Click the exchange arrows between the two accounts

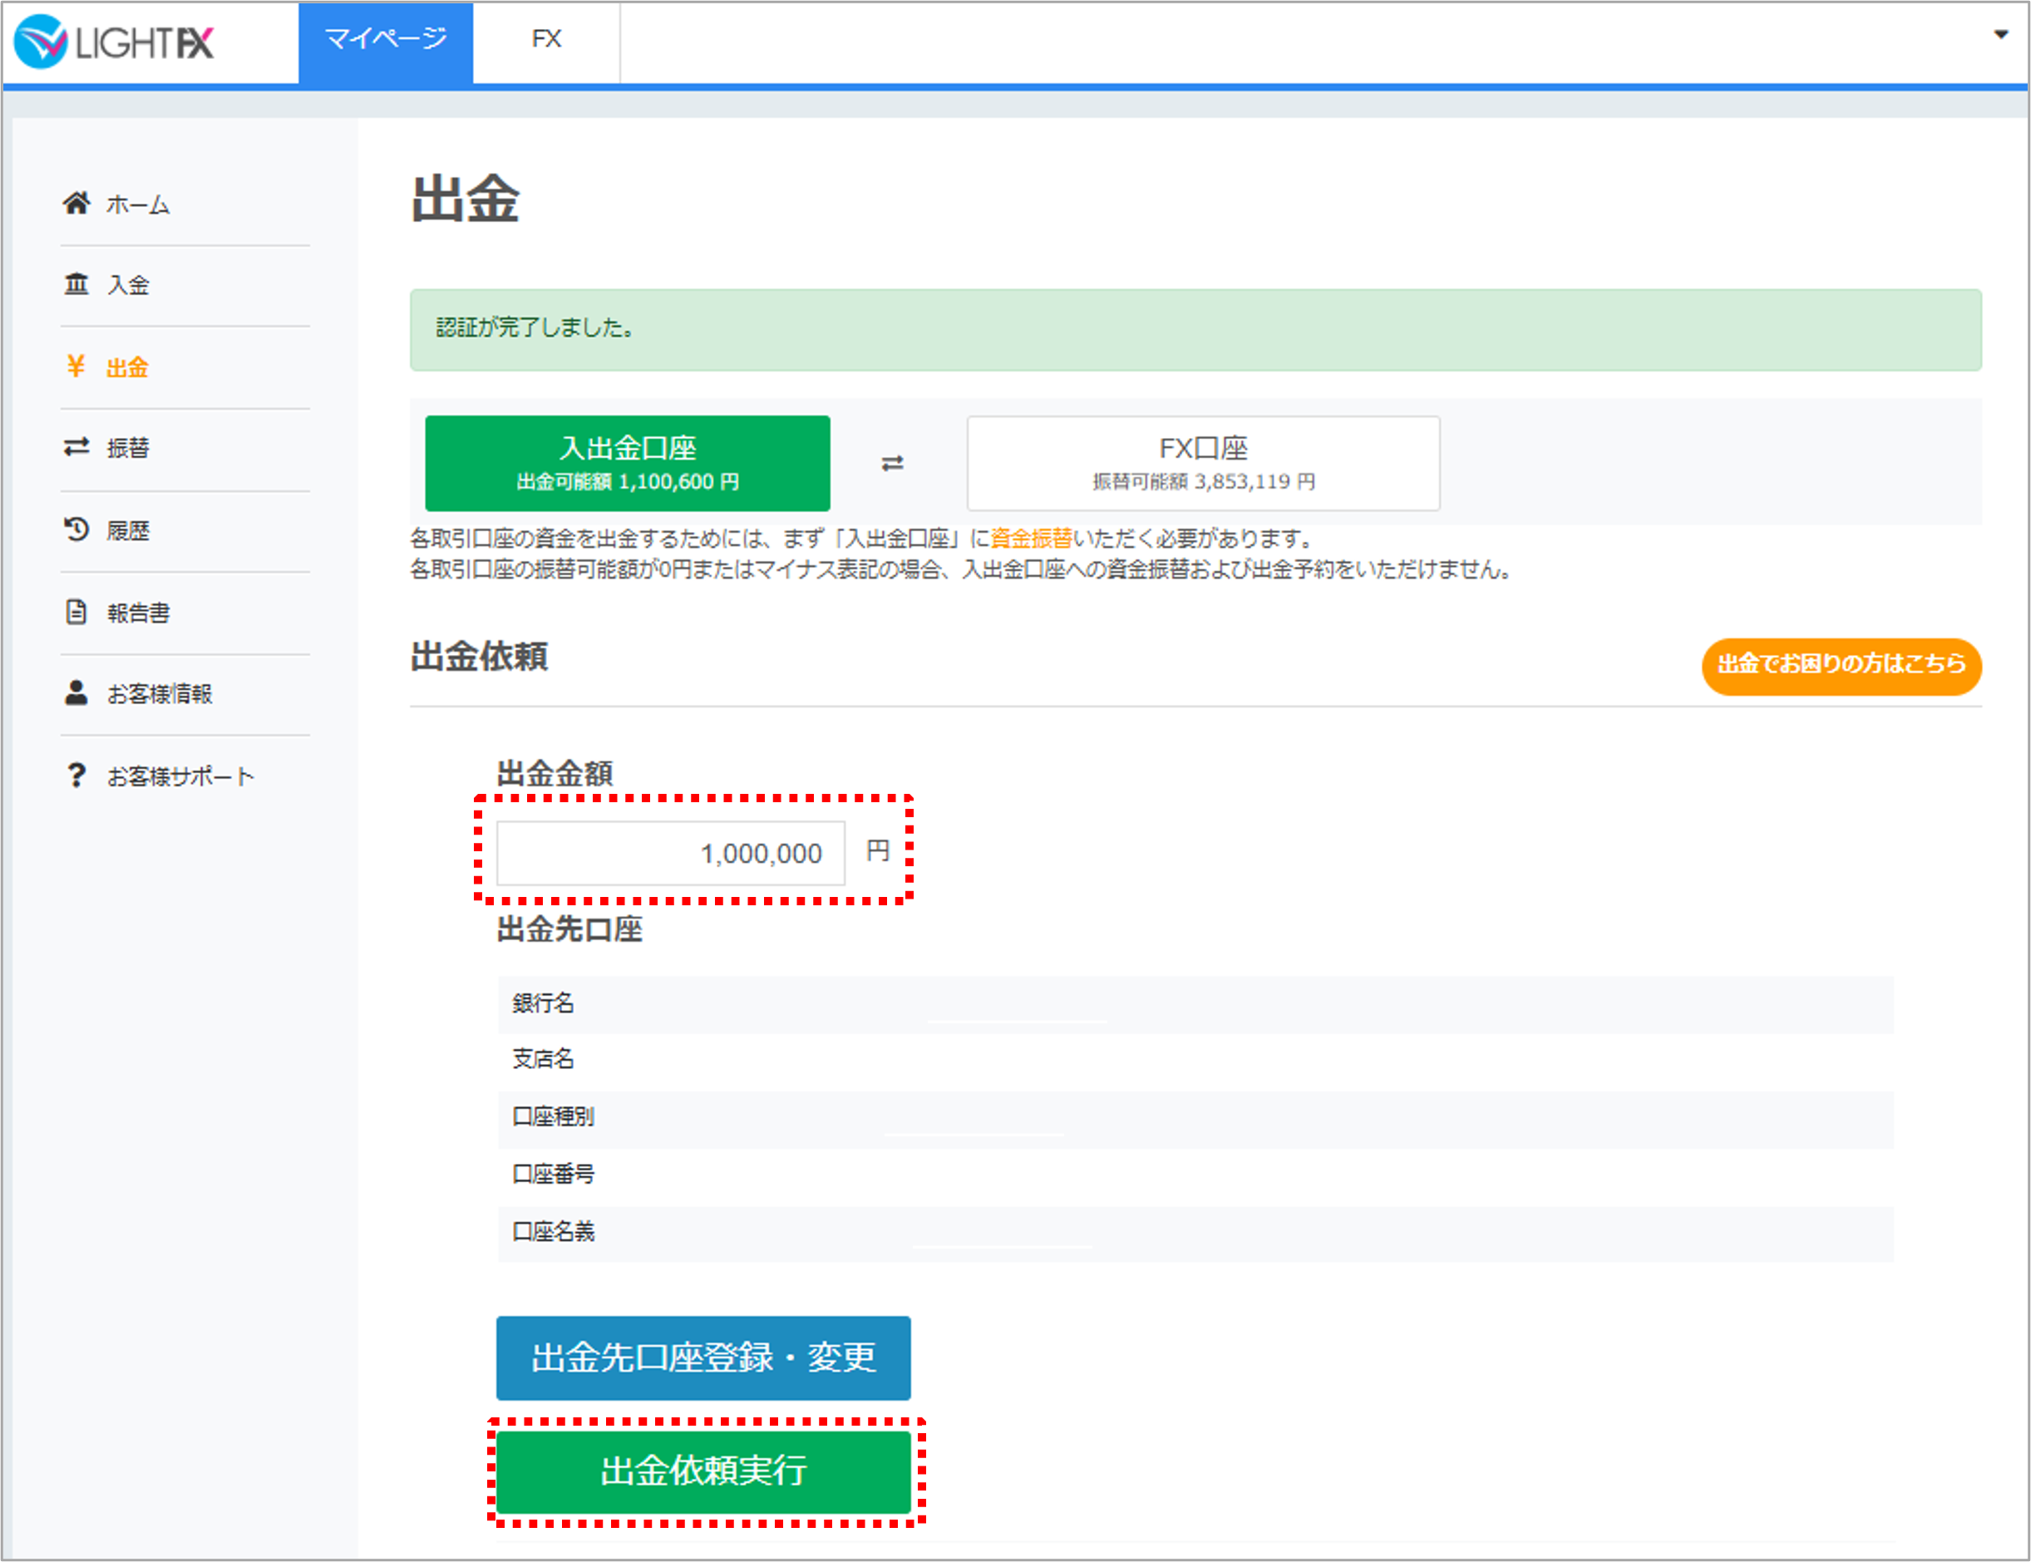pyautogui.click(x=893, y=463)
